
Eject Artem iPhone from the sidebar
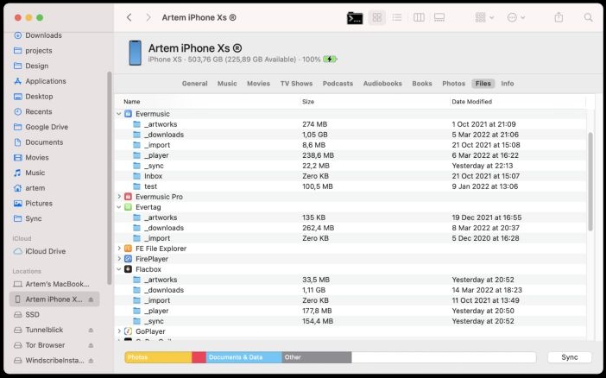coord(91,299)
